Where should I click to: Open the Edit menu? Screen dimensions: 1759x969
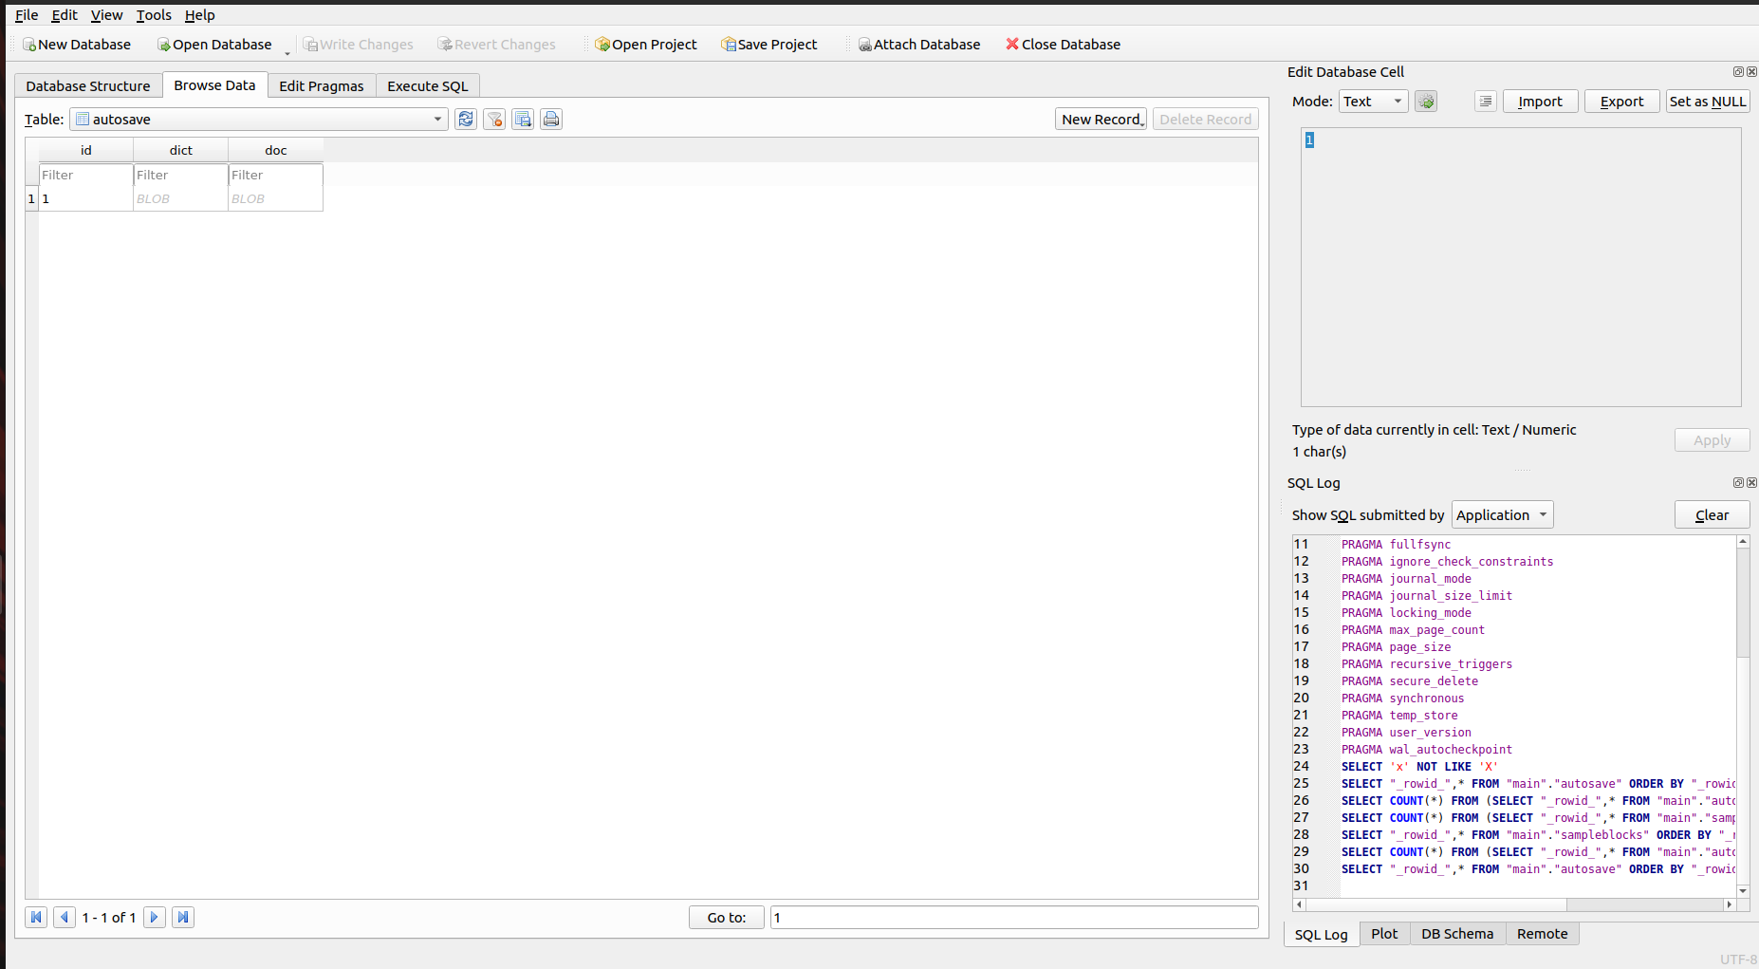pos(65,14)
